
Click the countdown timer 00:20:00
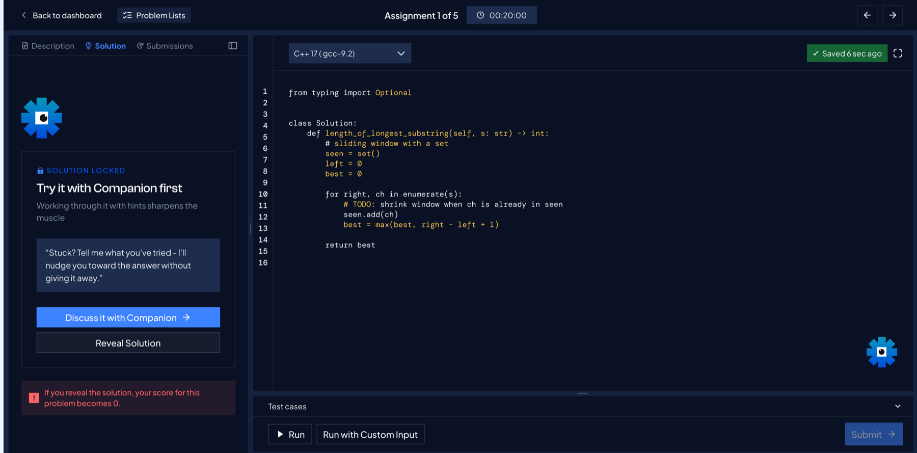pyautogui.click(x=501, y=15)
